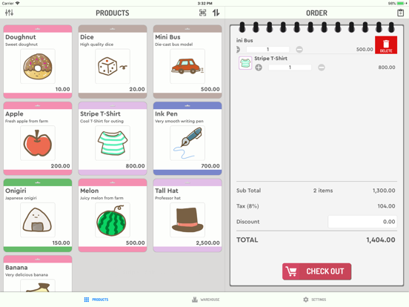This screenshot has height=307, width=409.
Task: Click the Sub Total amount 1,300.00
Action: [384, 191]
